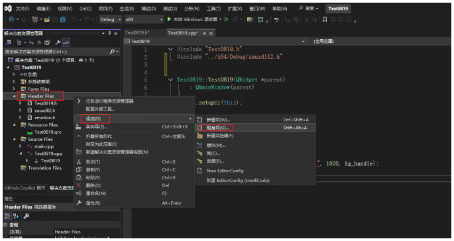Click the search magnifier in Solution Explorer search
Image resolution: width=454 pixels, height=241 pixels.
point(112,52)
